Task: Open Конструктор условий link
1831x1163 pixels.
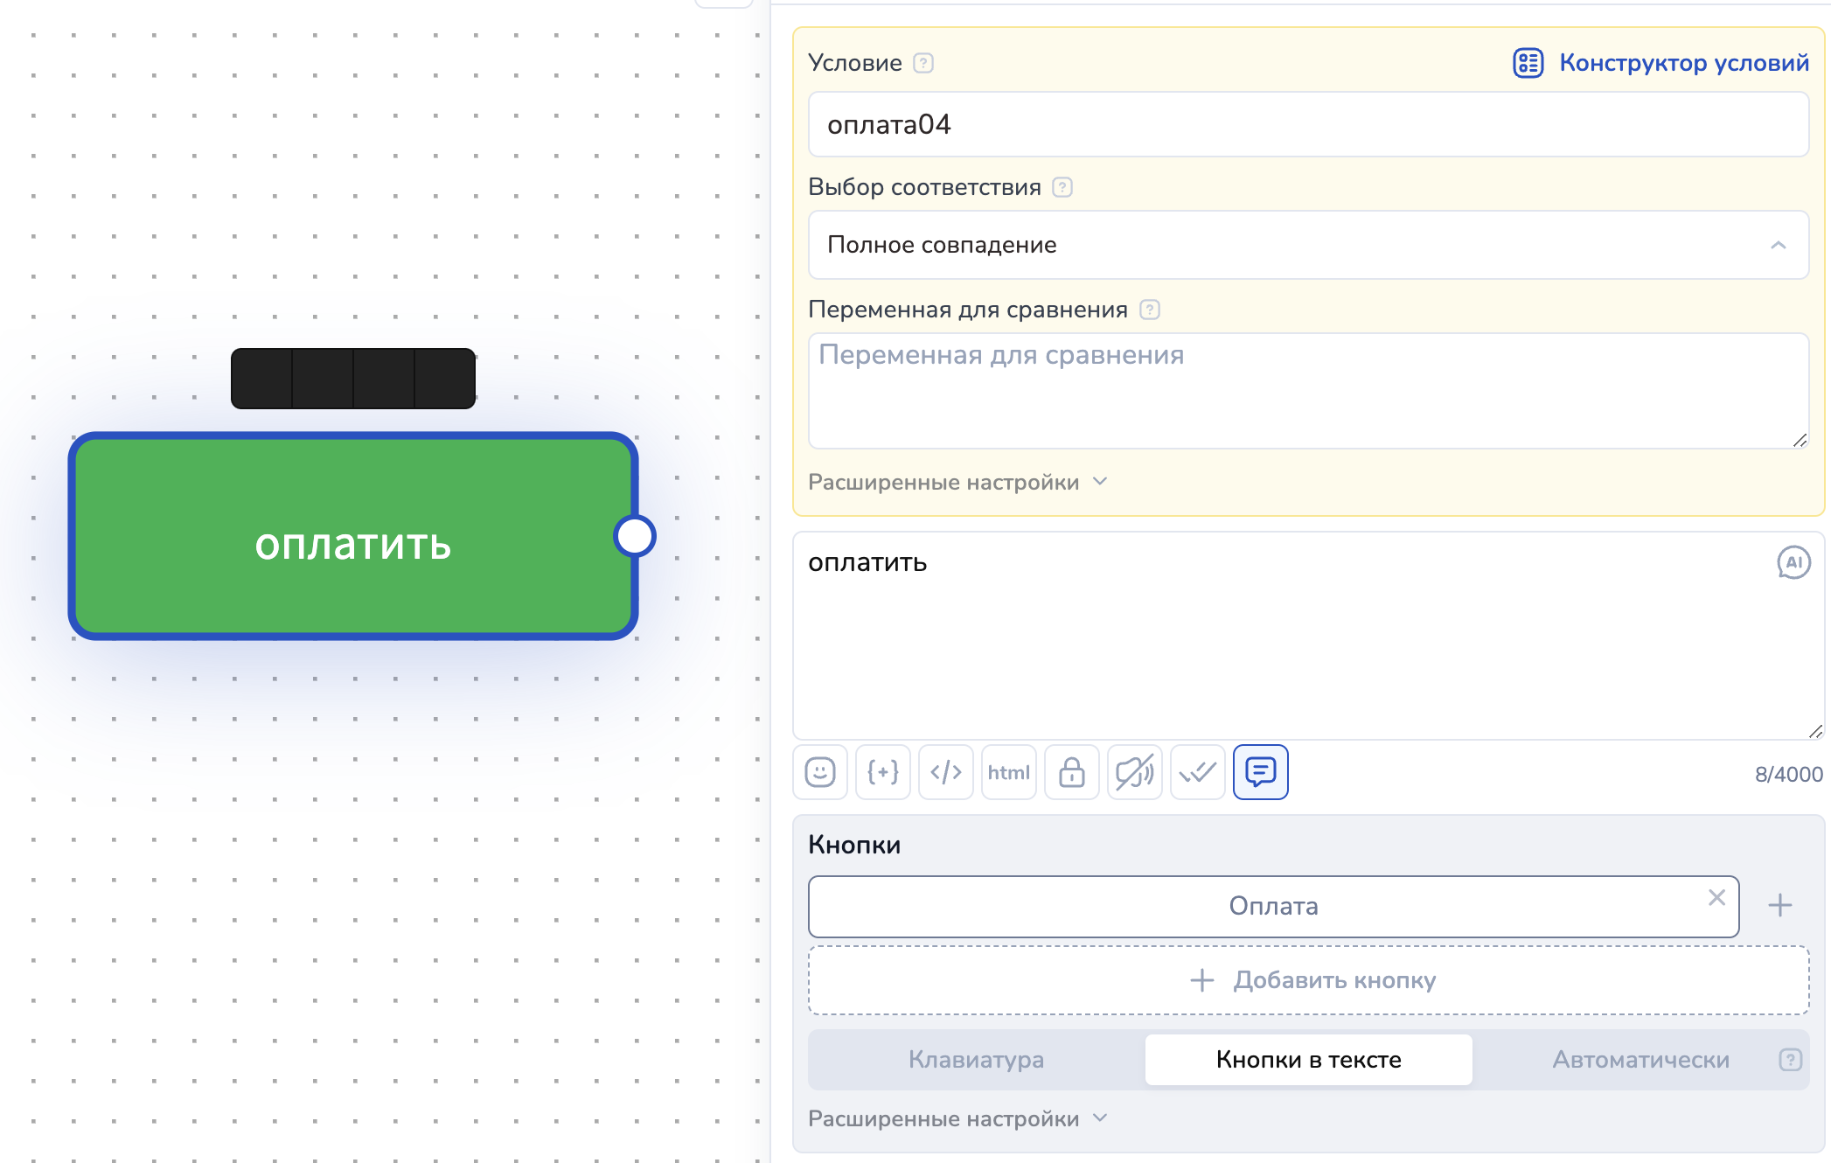Action: 1661,63
